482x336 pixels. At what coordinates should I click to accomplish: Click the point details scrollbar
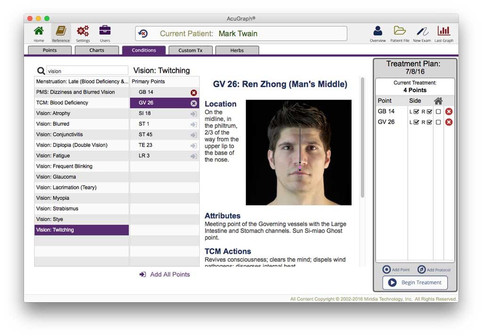click(362, 138)
